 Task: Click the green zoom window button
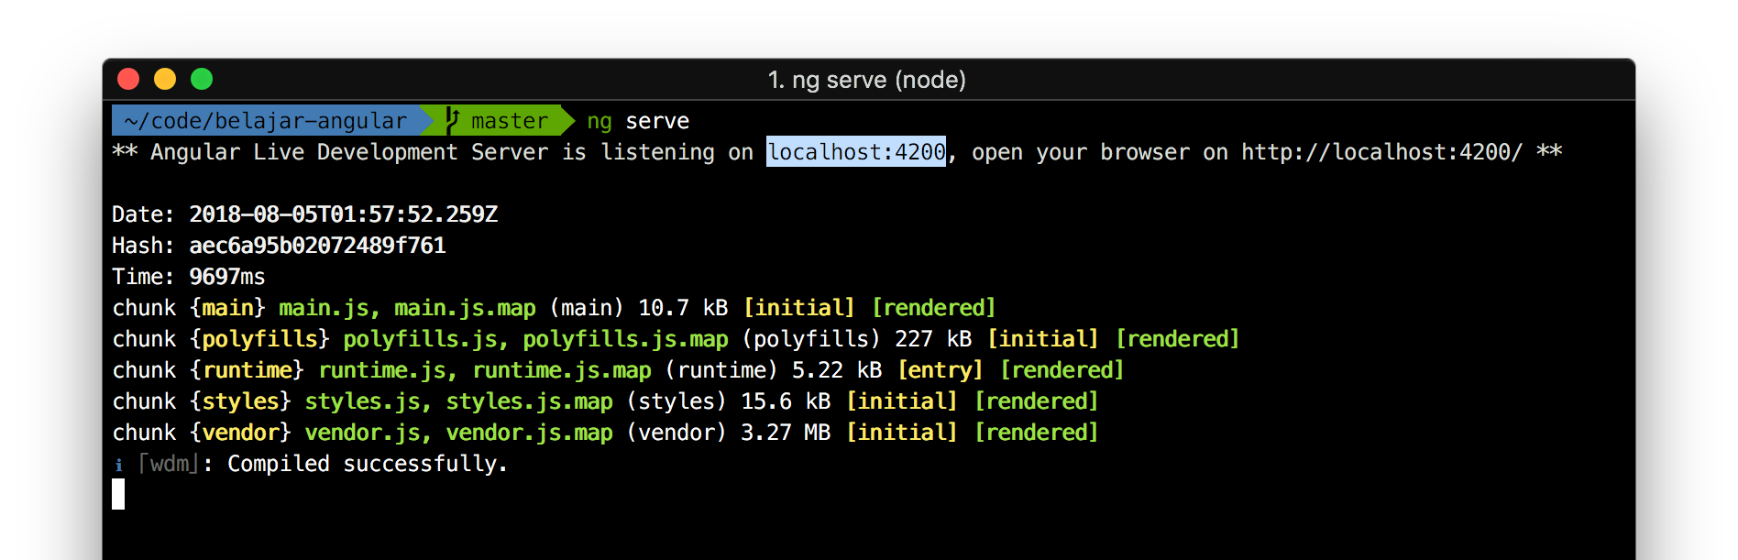pyautogui.click(x=202, y=80)
